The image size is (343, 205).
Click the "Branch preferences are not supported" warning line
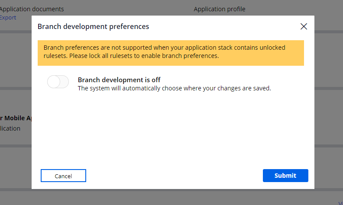pos(165,48)
